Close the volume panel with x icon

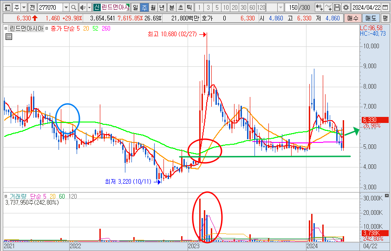(387, 196)
